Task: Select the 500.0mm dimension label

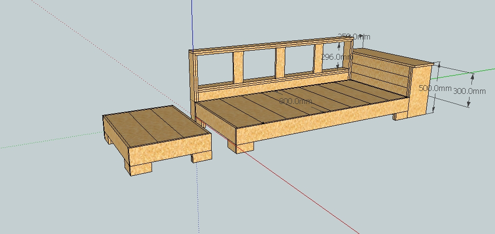Action: [x=435, y=89]
